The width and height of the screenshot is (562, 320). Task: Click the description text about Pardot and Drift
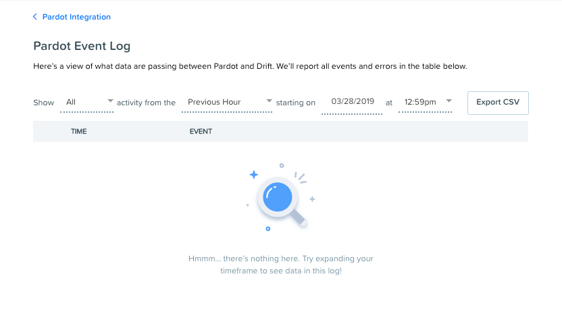(x=250, y=66)
